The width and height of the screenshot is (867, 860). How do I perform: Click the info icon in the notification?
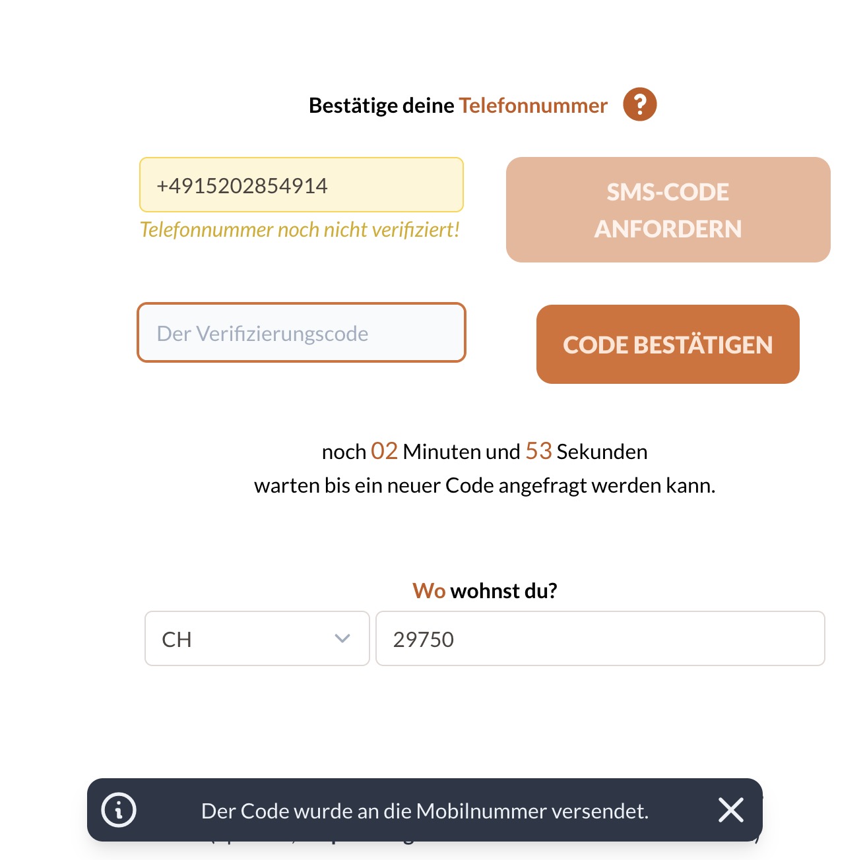click(119, 810)
